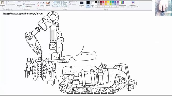172x96 pixels.
Task: Choose the Oval shape
Action: pyautogui.click(x=57, y=2)
